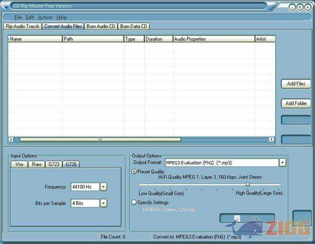This screenshot has width=315, height=244.
Task: Select the G726 input options tab
Action: click(71, 164)
